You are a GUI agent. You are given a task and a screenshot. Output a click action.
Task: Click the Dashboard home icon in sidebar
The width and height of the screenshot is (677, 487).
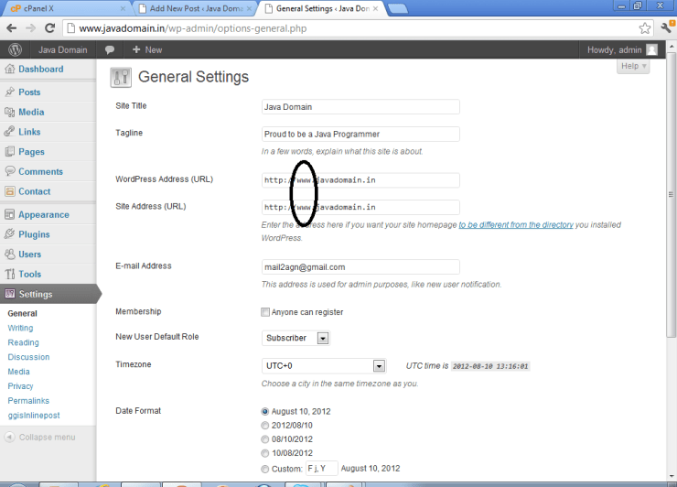[9, 69]
